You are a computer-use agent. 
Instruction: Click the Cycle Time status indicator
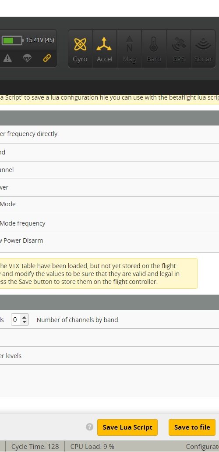click(x=35, y=447)
